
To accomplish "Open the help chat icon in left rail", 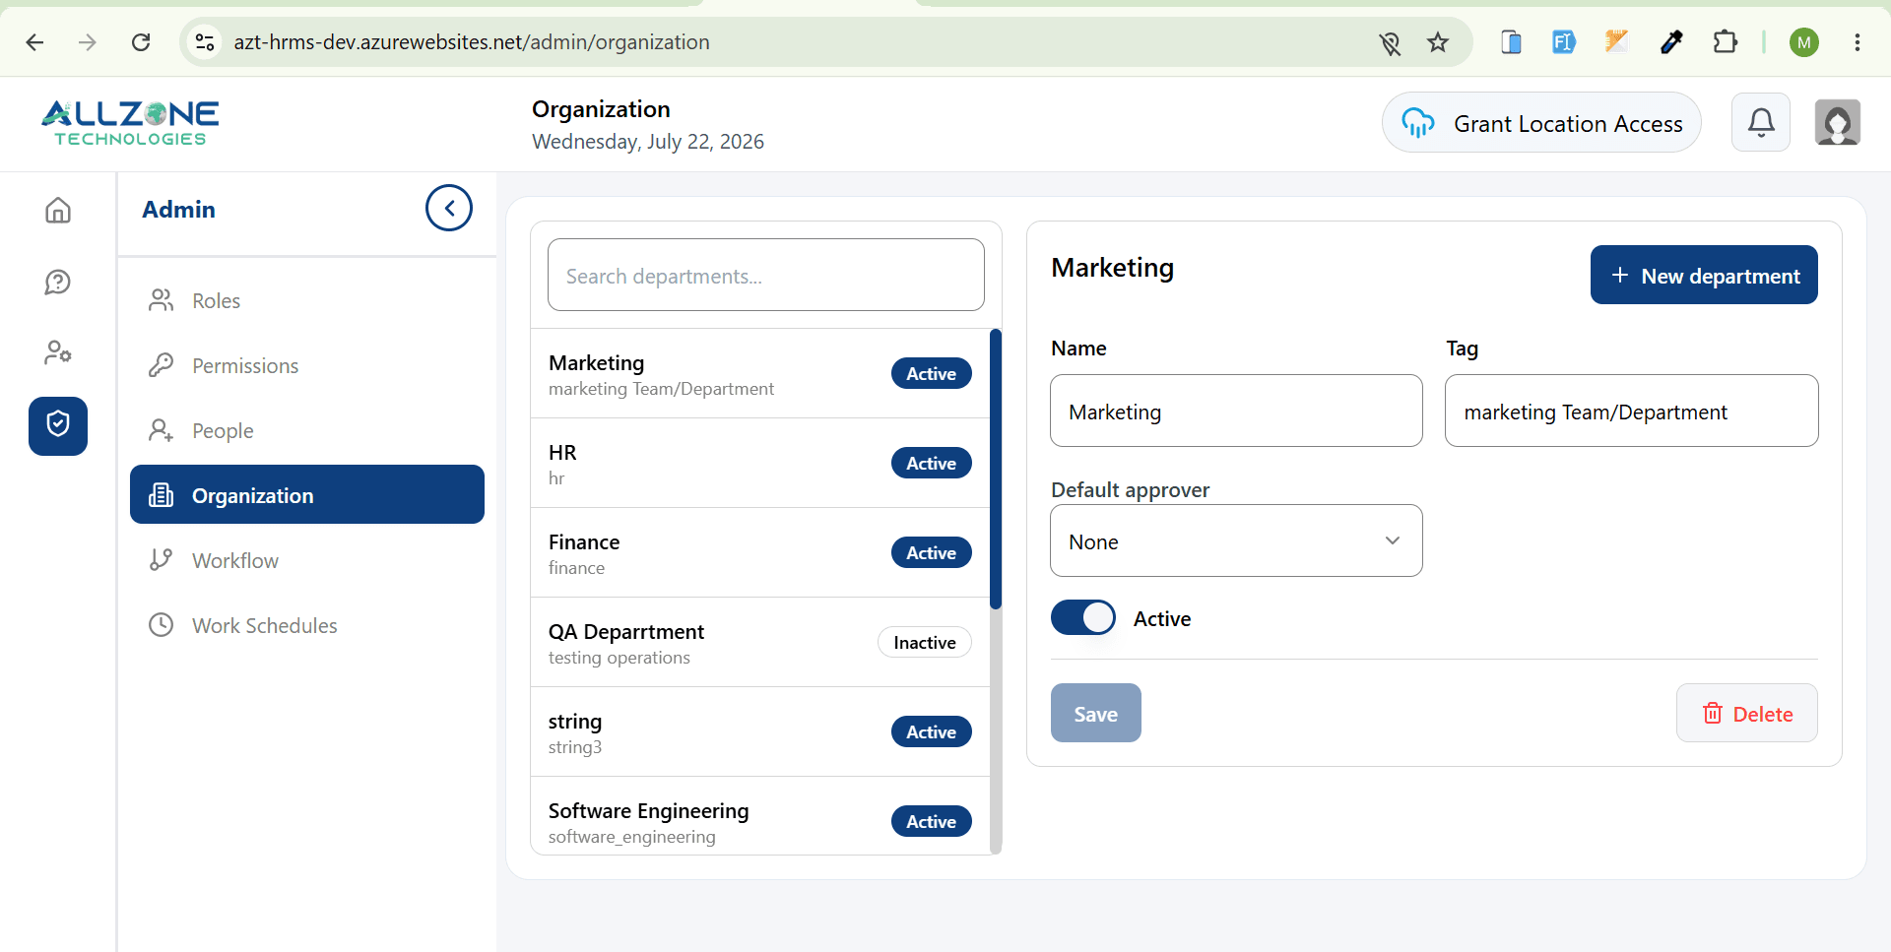I will 58,283.
